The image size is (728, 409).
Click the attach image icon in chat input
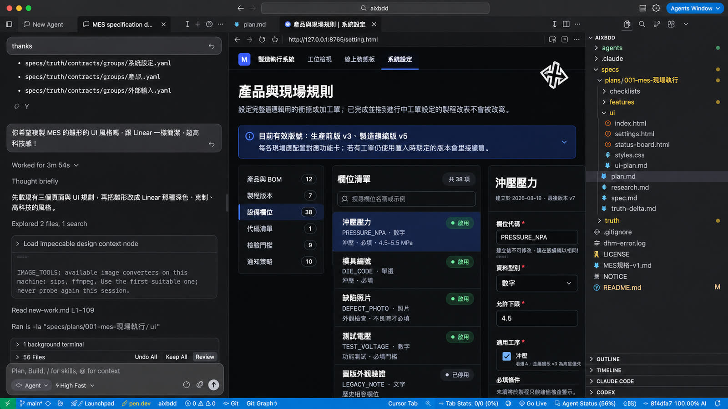pos(200,385)
